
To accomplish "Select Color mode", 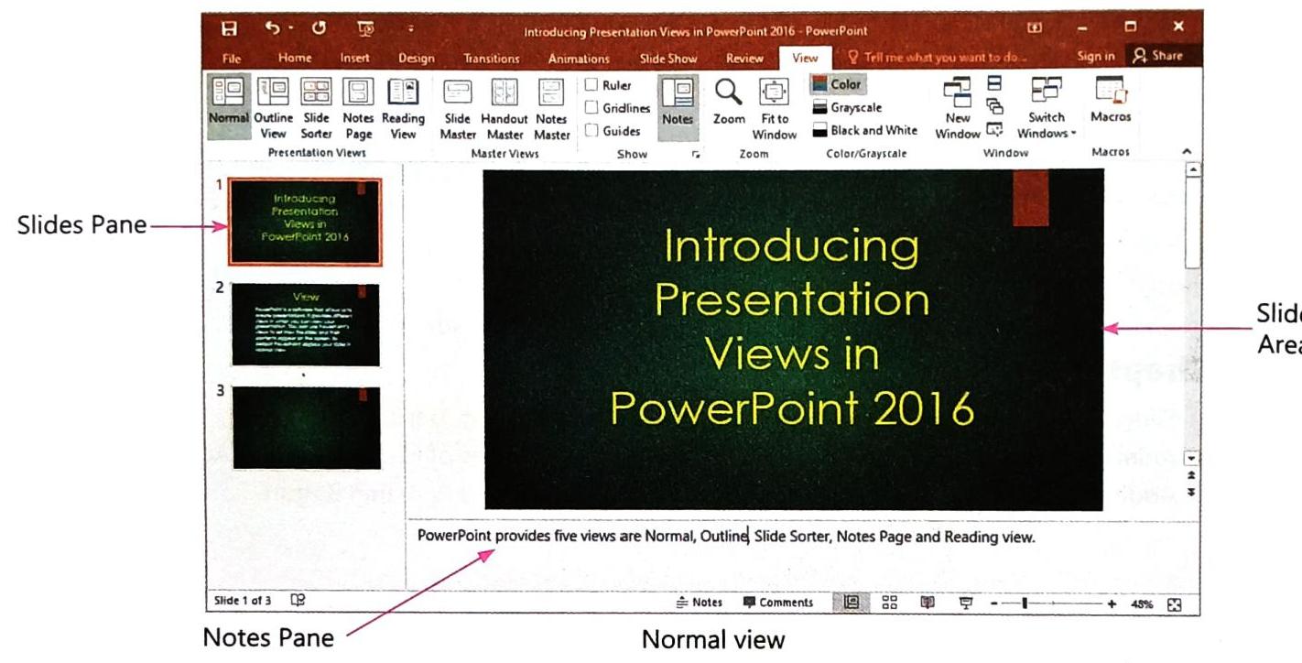I will pyautogui.click(x=837, y=84).
